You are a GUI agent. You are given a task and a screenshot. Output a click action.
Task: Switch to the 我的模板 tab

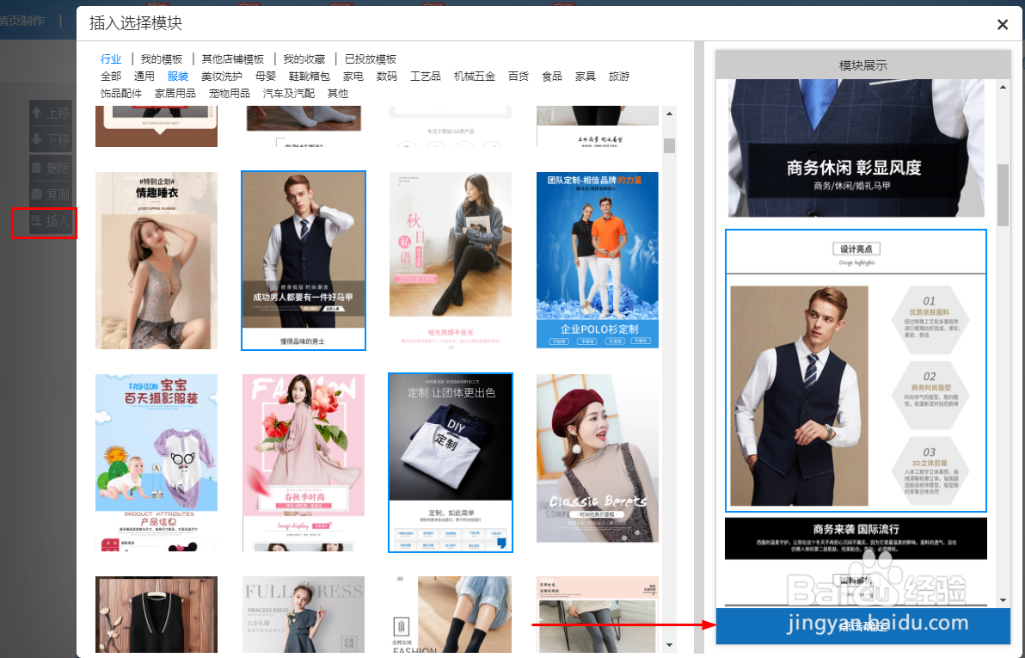pos(161,58)
